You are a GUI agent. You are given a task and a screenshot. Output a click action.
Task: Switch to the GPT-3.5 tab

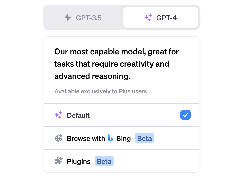83,18
